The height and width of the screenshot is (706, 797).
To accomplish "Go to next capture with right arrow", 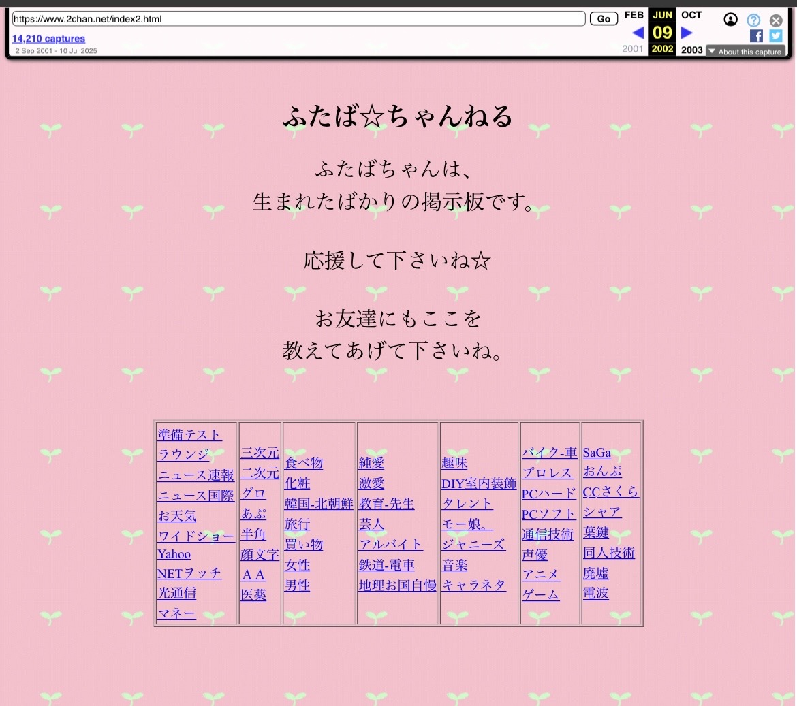I will pos(687,33).
